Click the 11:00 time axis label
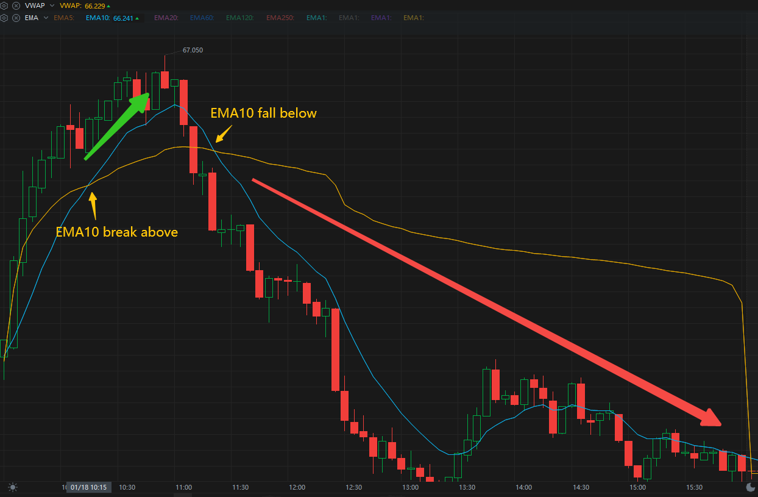The width and height of the screenshot is (758, 497). [183, 487]
